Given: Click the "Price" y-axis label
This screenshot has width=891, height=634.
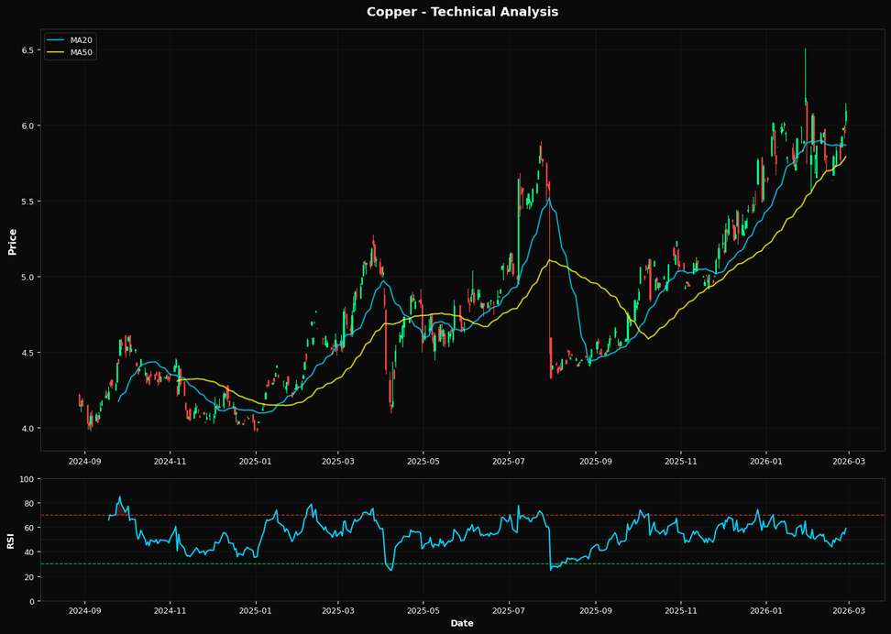Looking at the screenshot, I should click(x=13, y=242).
